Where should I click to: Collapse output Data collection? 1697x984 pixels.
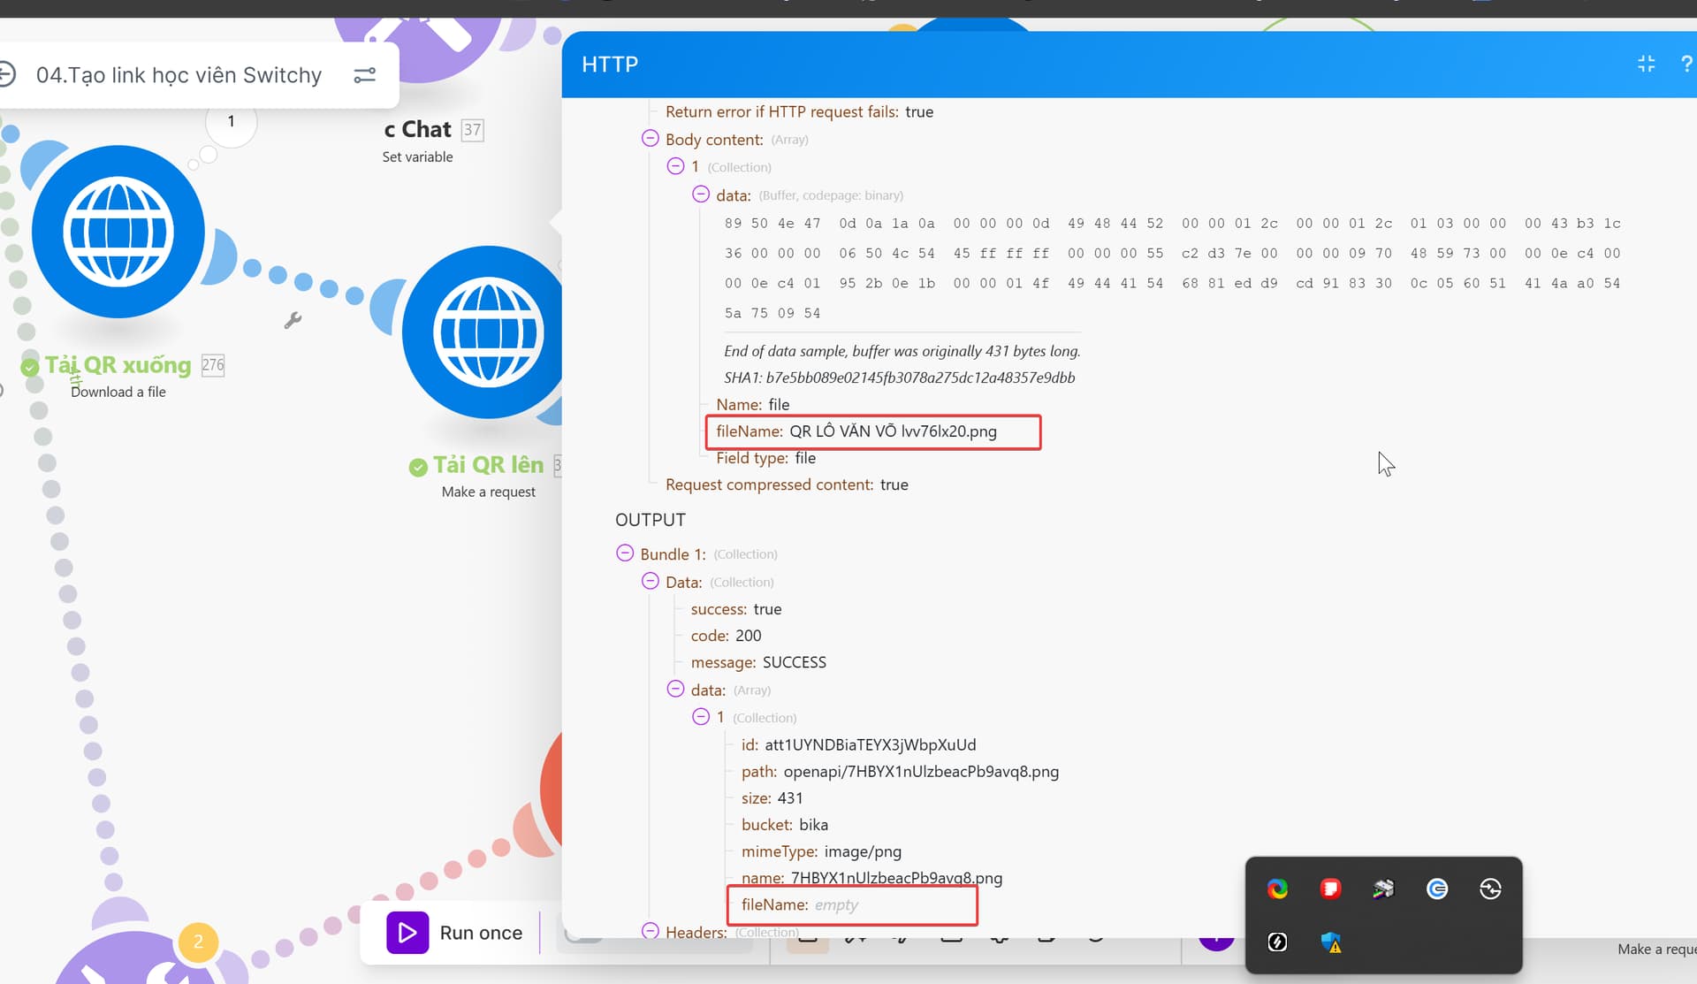[x=650, y=582]
